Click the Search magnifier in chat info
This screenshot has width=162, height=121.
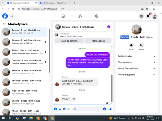pyautogui.click(x=141, y=45)
